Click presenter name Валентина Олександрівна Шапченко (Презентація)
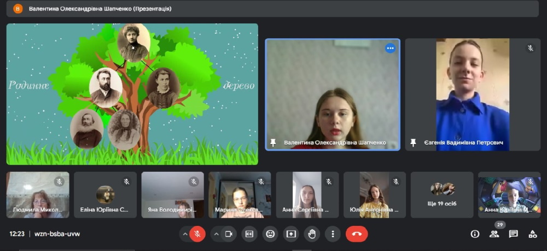Viewport: 547px width, 251px height. 100,9
